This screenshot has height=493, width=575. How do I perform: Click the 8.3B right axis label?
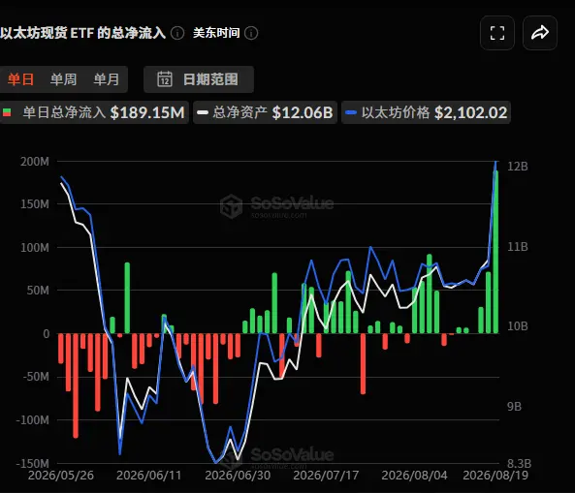[519, 464]
